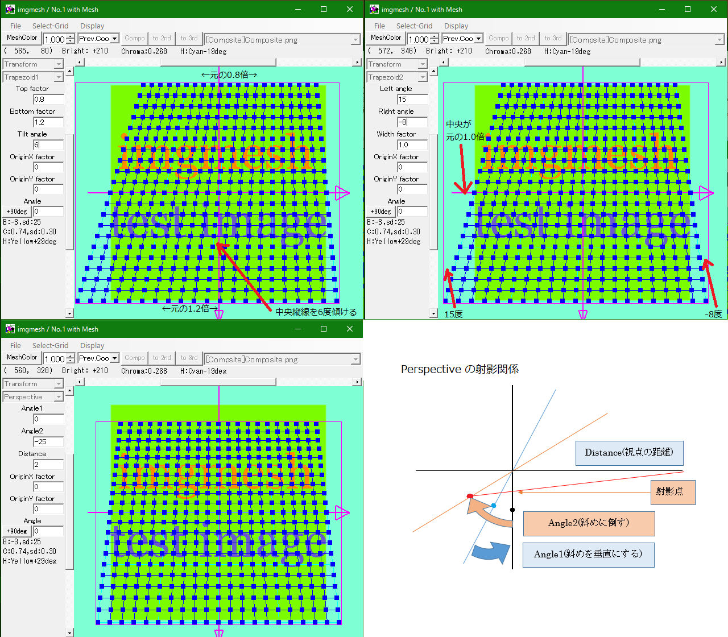Maximize the top-right imgmesh window
728x637 pixels.
coord(687,10)
